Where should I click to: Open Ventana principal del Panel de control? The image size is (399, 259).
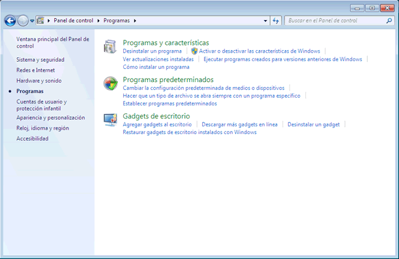pyautogui.click(x=53, y=43)
